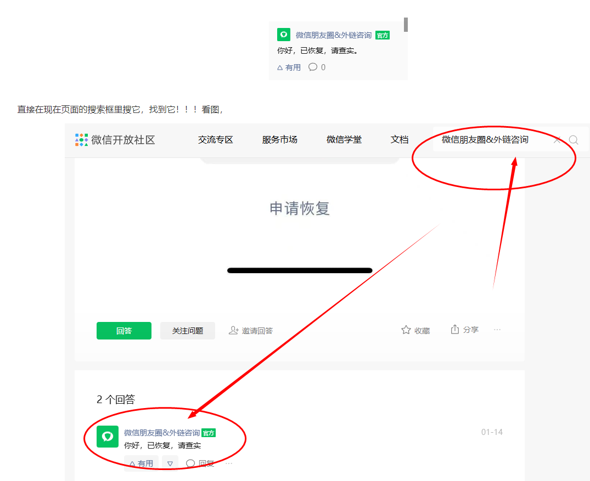Open the more options dots beside 分享

tap(497, 330)
